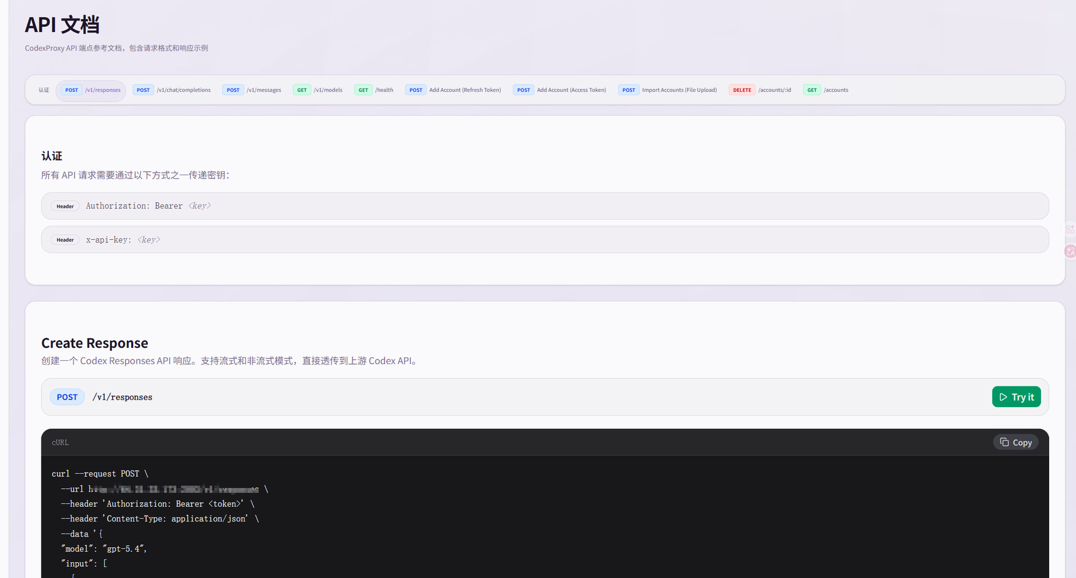Click the Authorization: Bearer <key> header row
This screenshot has width=1076, height=578.
coord(545,206)
